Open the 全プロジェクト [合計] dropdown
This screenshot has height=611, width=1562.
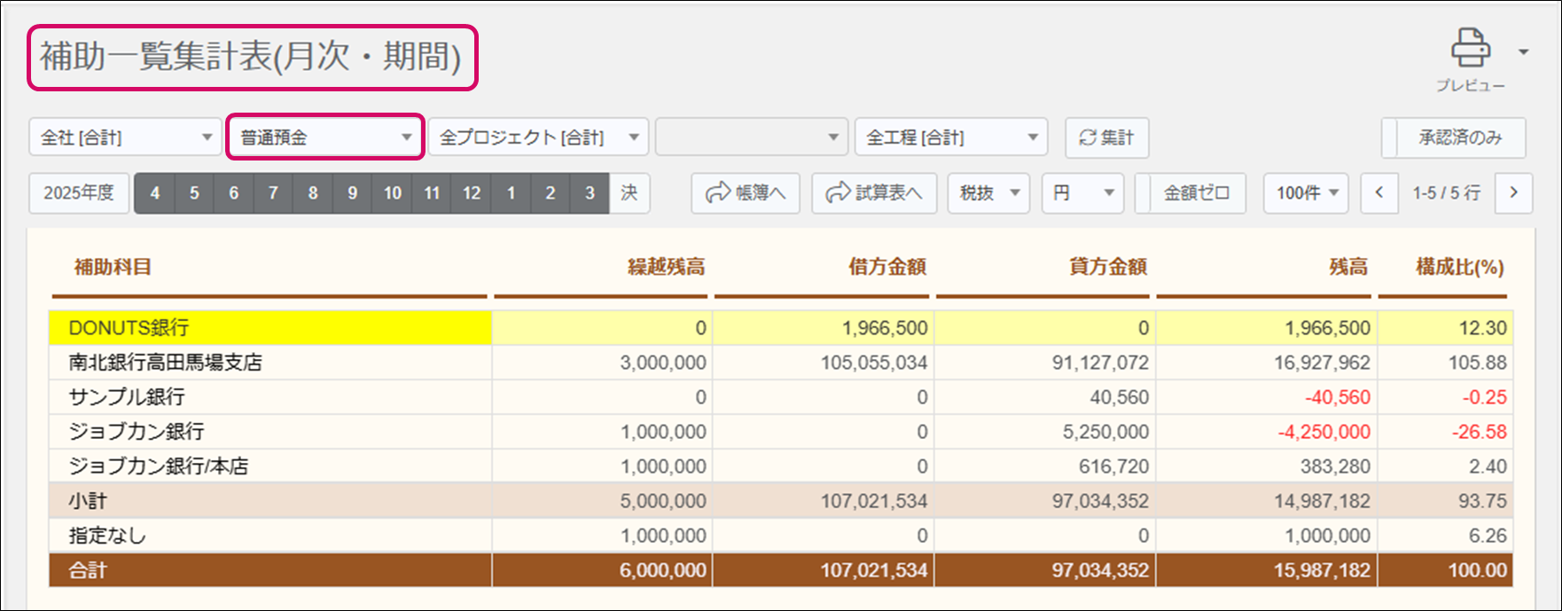click(x=538, y=137)
